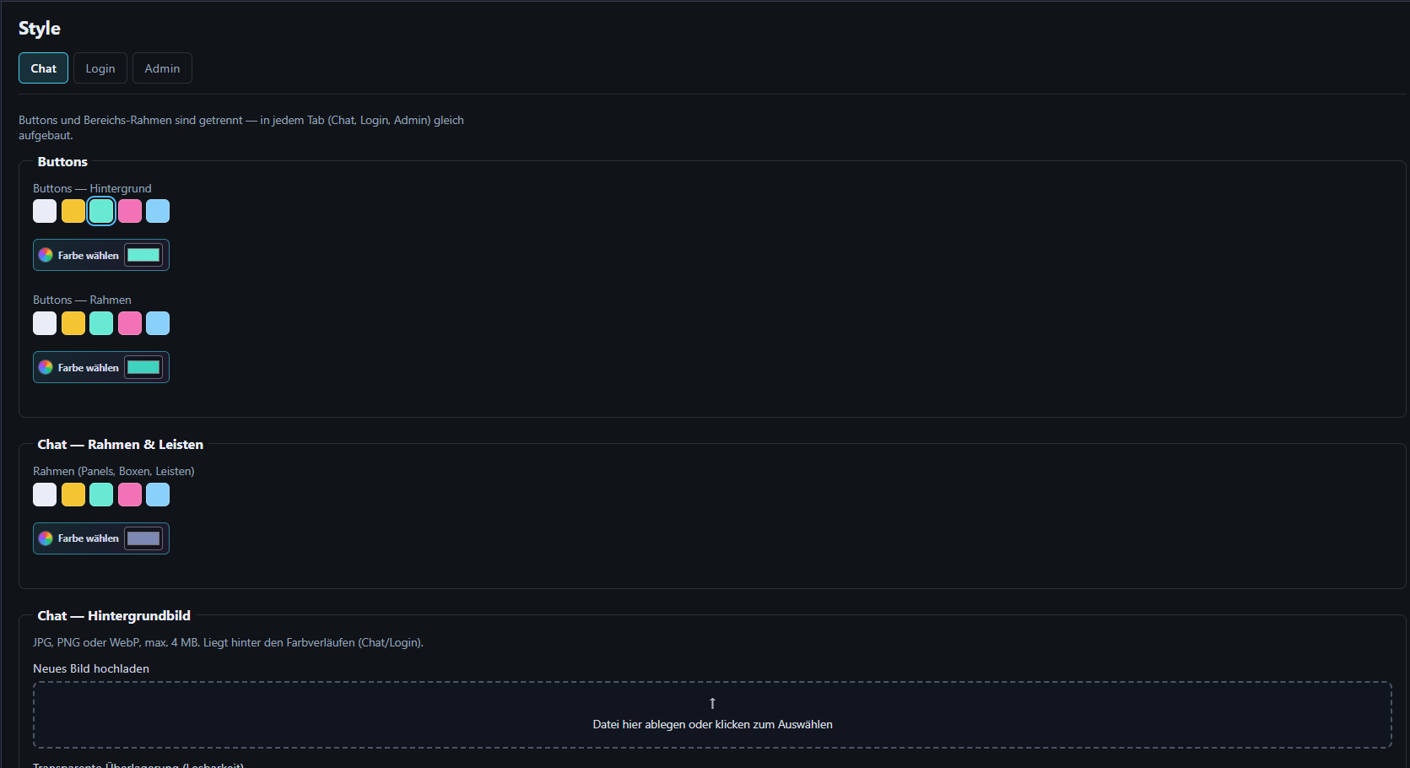Pick pink swatch for Buttons Hintergrund

130,211
